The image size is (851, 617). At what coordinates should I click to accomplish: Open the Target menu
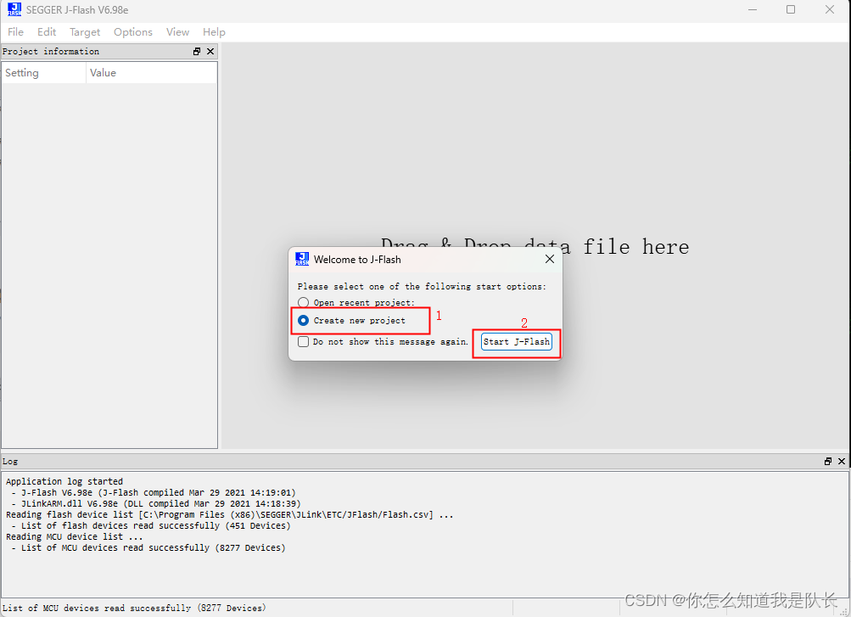click(x=85, y=31)
